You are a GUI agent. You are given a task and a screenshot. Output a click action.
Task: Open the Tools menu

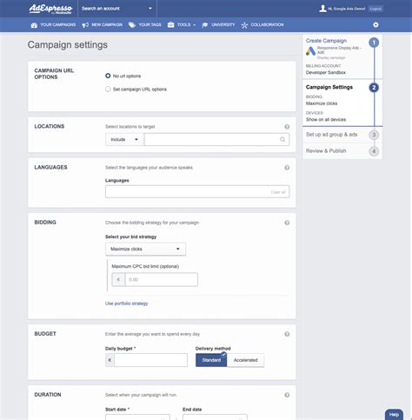click(x=182, y=25)
